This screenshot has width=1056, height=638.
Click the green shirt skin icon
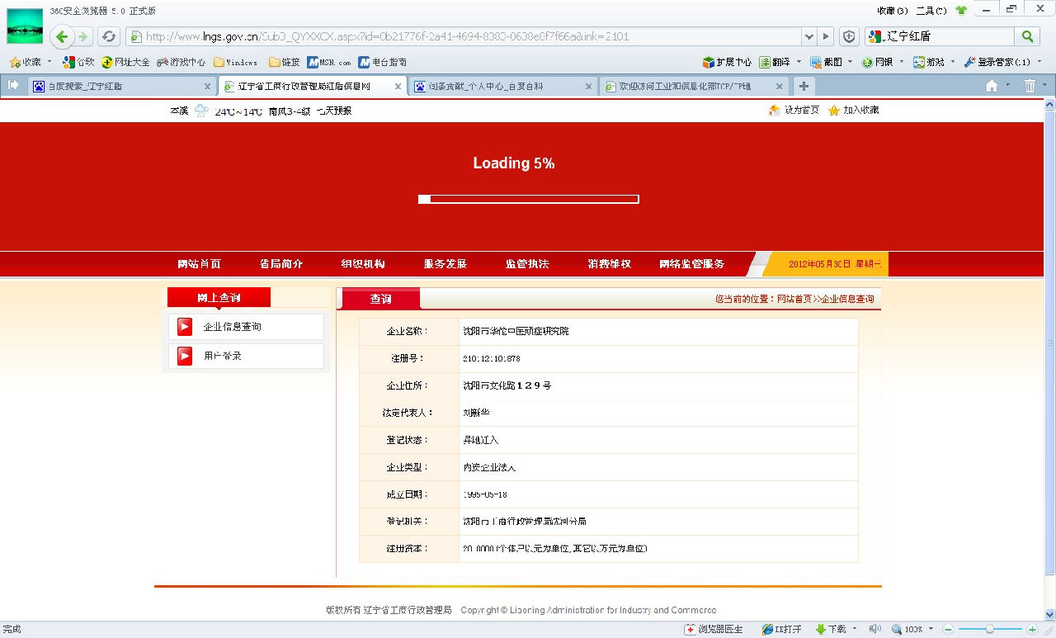click(x=961, y=11)
